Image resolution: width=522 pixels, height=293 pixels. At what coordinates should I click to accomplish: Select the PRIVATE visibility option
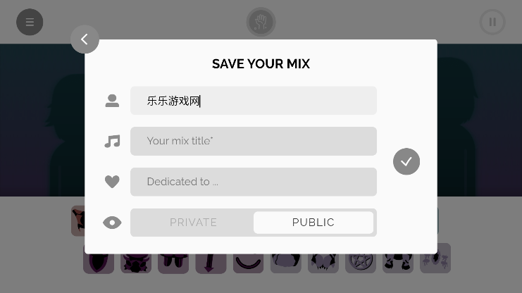pos(193,223)
